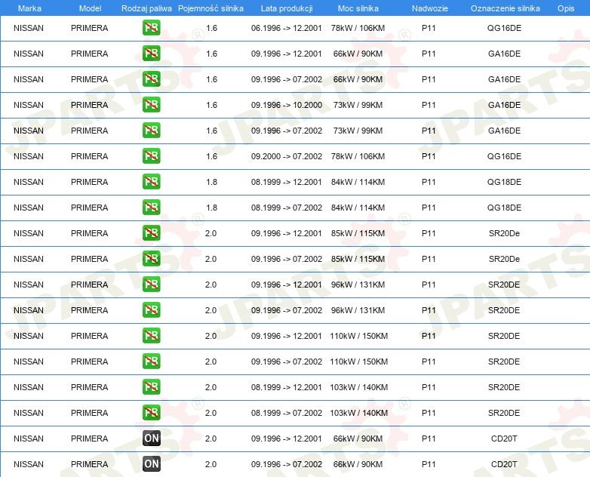Click GA16DE in the 10.2000 row
Viewport: 590px width, 477px height.
pyautogui.click(x=504, y=105)
